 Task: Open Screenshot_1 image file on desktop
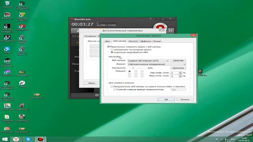[22, 107]
